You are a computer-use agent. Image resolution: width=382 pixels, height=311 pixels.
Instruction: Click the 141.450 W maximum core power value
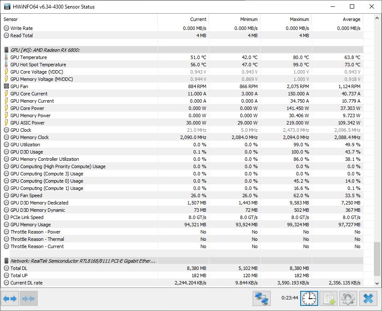click(298, 108)
